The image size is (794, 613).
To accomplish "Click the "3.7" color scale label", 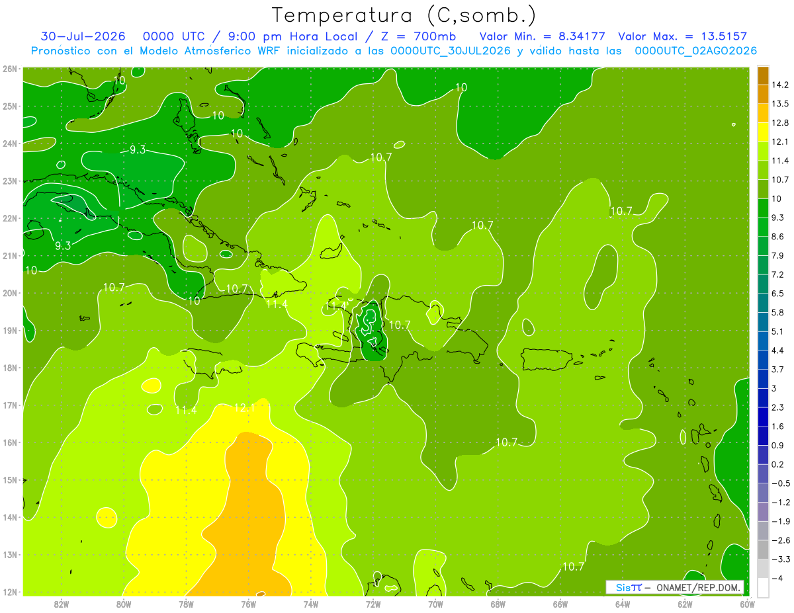I will click(x=779, y=370).
